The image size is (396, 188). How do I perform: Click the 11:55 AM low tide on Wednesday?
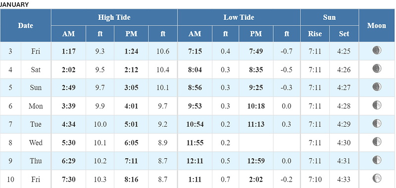pos(195,142)
